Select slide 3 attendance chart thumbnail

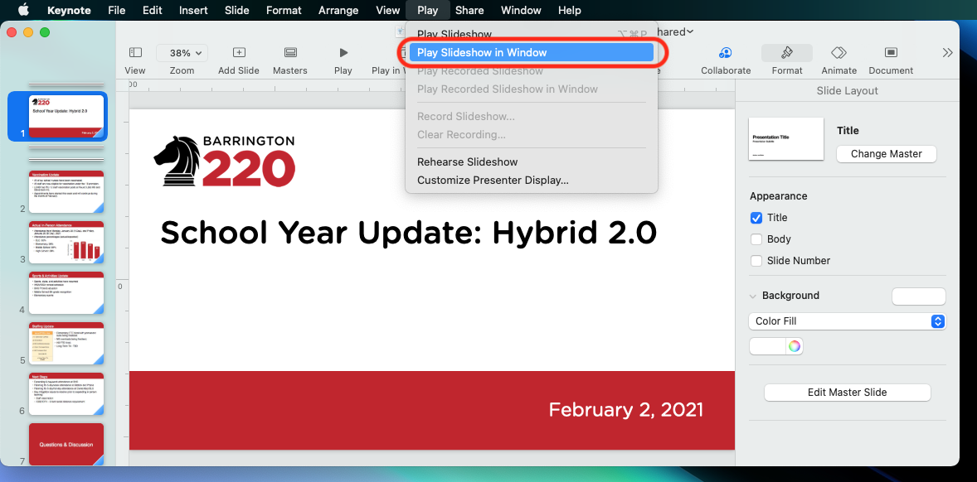click(x=66, y=243)
